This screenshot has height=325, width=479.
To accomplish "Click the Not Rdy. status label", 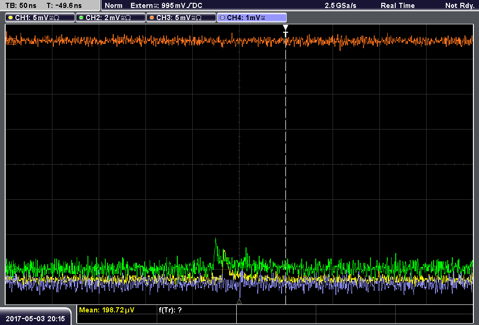I will [x=459, y=6].
